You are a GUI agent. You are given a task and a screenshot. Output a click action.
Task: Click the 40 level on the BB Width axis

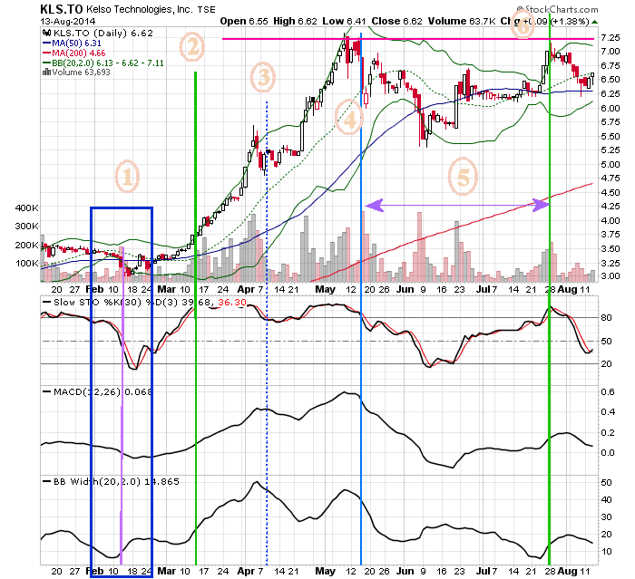(606, 499)
